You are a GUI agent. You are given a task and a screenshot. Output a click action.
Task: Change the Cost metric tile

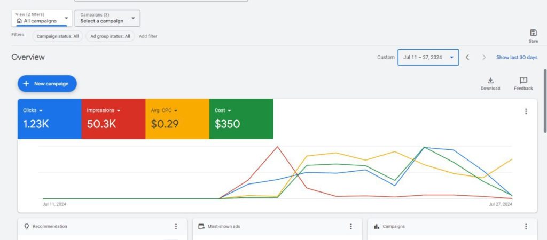point(241,119)
